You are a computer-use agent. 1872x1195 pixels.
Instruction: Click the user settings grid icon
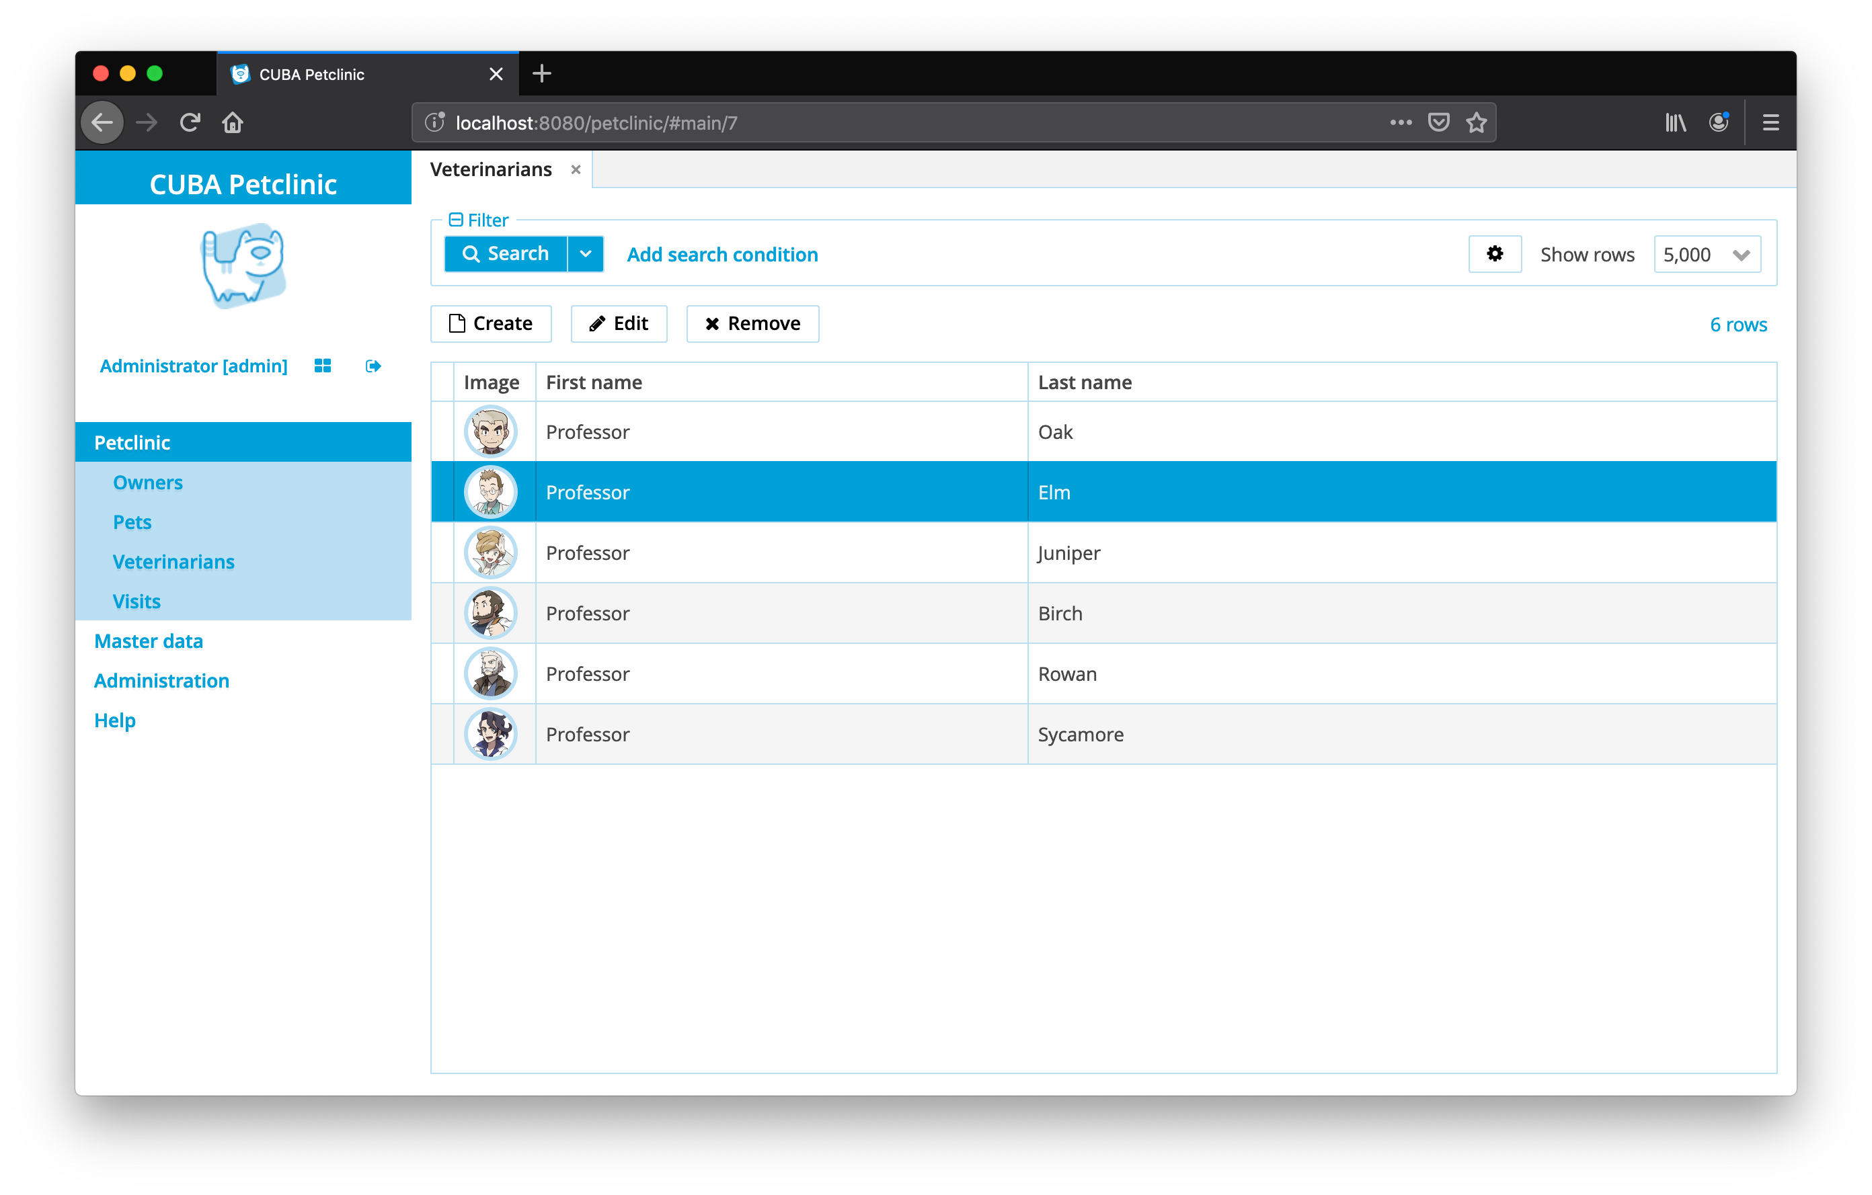[323, 366]
